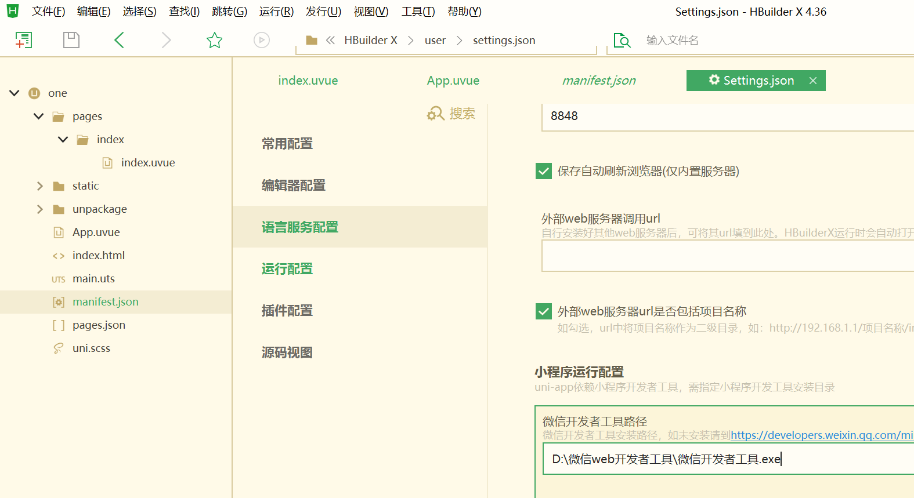
Task: Click the save file toolbar icon
Action: click(71, 40)
